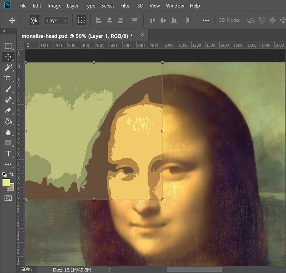Screen dimensions: 286x273
Task: Open the Window menu
Action: [175, 6]
